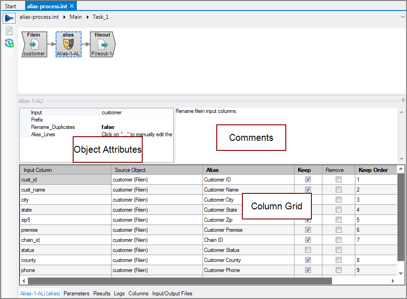
Task: Click the Alias_Lines value to edit
Action: coord(136,134)
